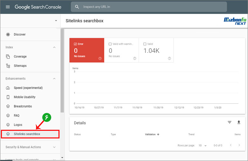Image resolution: width=248 pixels, height=161 pixels.
Task: Click the FAQ layers icon
Action: coord(8,115)
